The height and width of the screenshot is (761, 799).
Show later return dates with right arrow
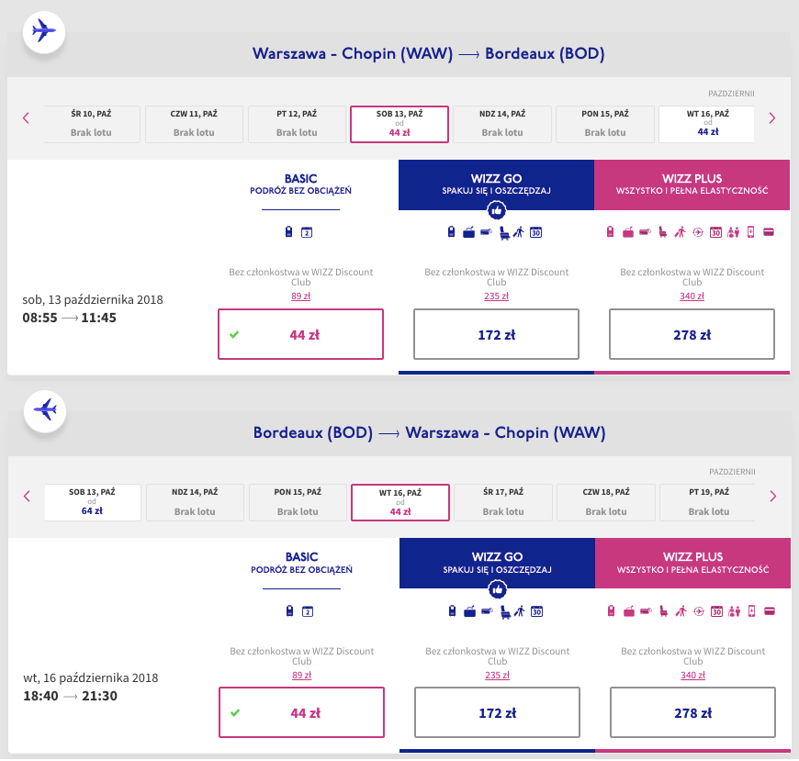pos(771,496)
